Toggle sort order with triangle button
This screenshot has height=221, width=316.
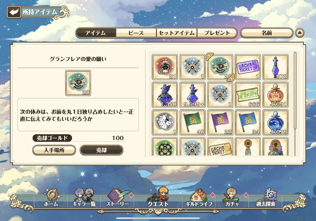(300, 33)
